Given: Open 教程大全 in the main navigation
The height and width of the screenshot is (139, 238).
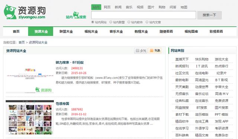Looking at the screenshot, I should 141,32.
